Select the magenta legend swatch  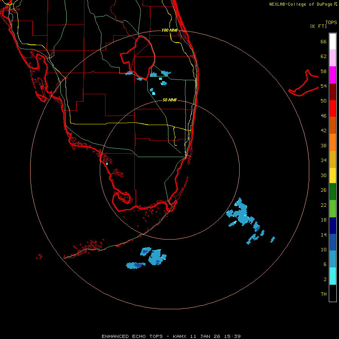click(x=333, y=75)
